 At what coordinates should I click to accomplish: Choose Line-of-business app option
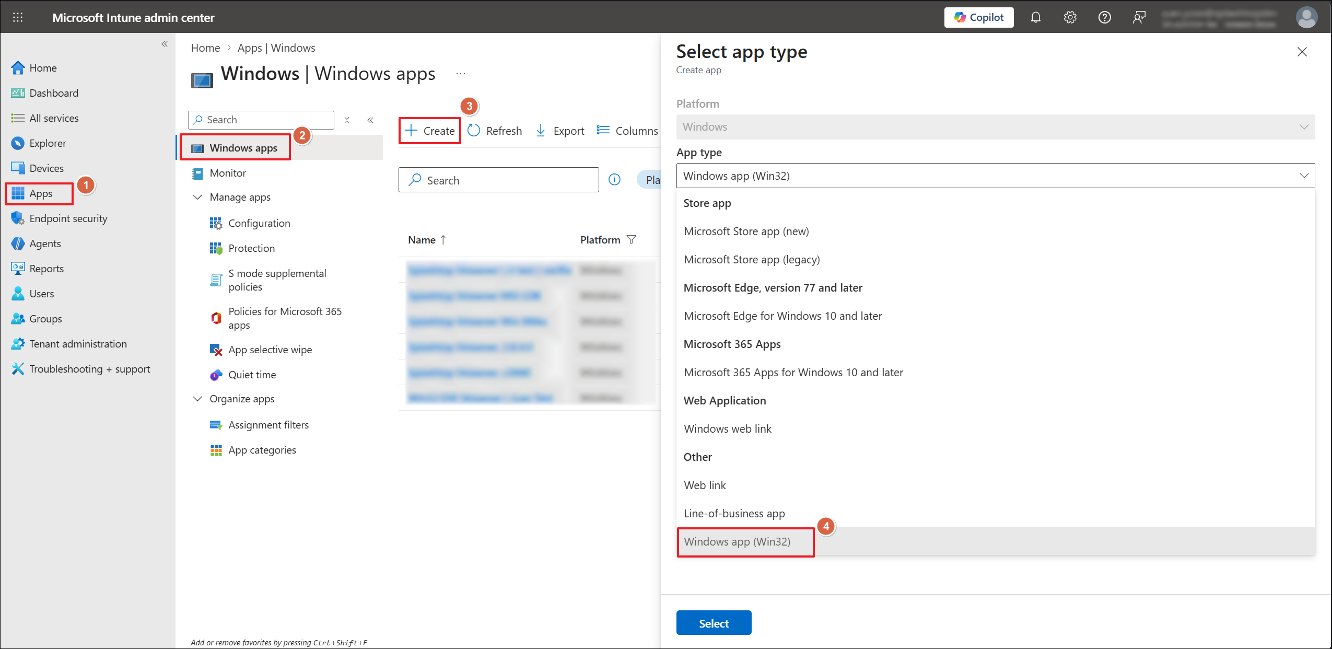tap(996, 514)
